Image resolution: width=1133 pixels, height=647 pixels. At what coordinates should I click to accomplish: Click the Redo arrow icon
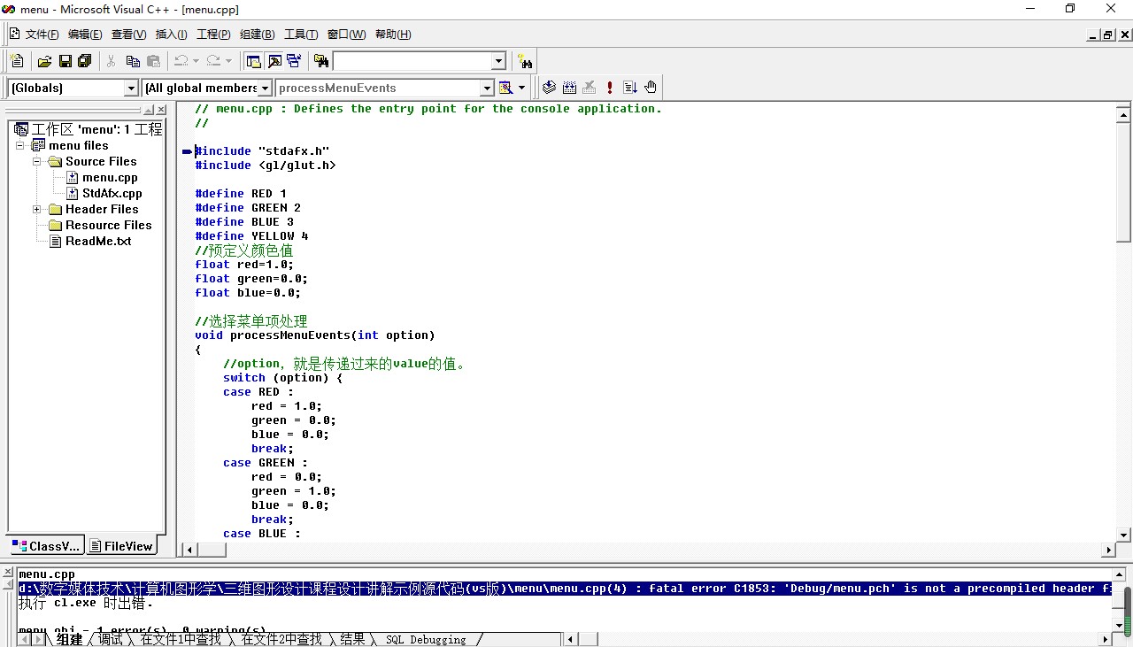(213, 61)
